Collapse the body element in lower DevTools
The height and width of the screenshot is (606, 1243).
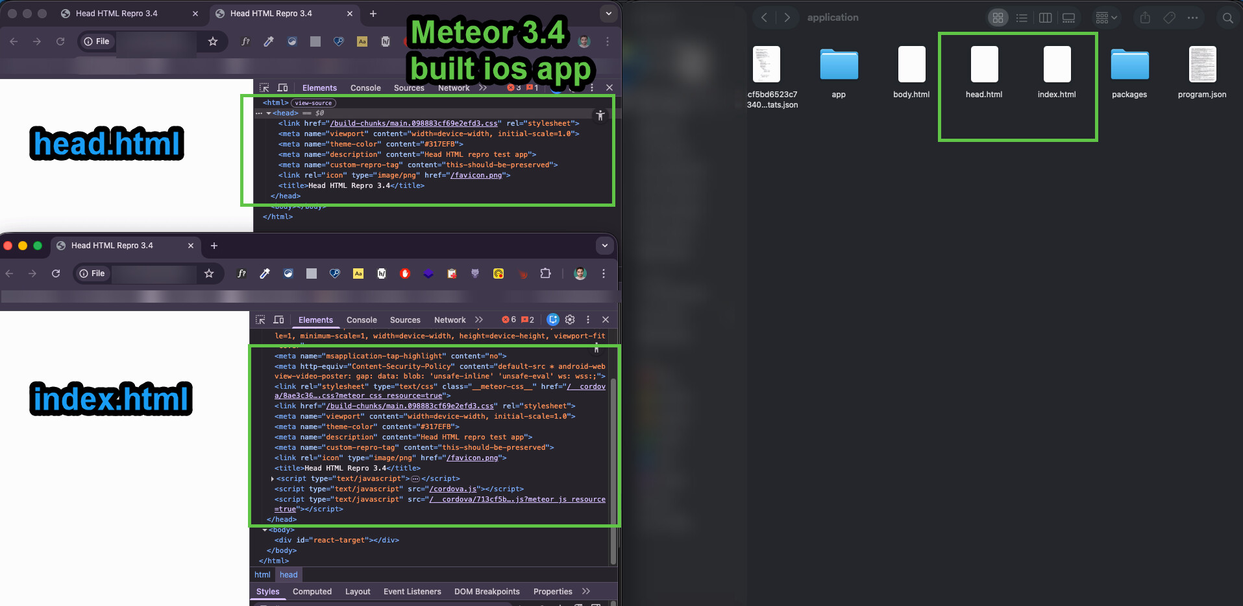265,530
